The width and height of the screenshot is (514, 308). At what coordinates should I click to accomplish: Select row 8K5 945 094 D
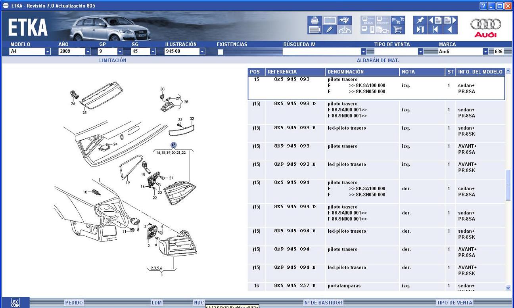tap(376, 215)
